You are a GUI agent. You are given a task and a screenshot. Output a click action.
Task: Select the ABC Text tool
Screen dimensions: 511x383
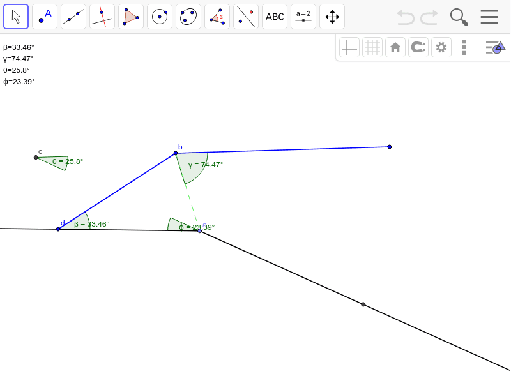(274, 17)
